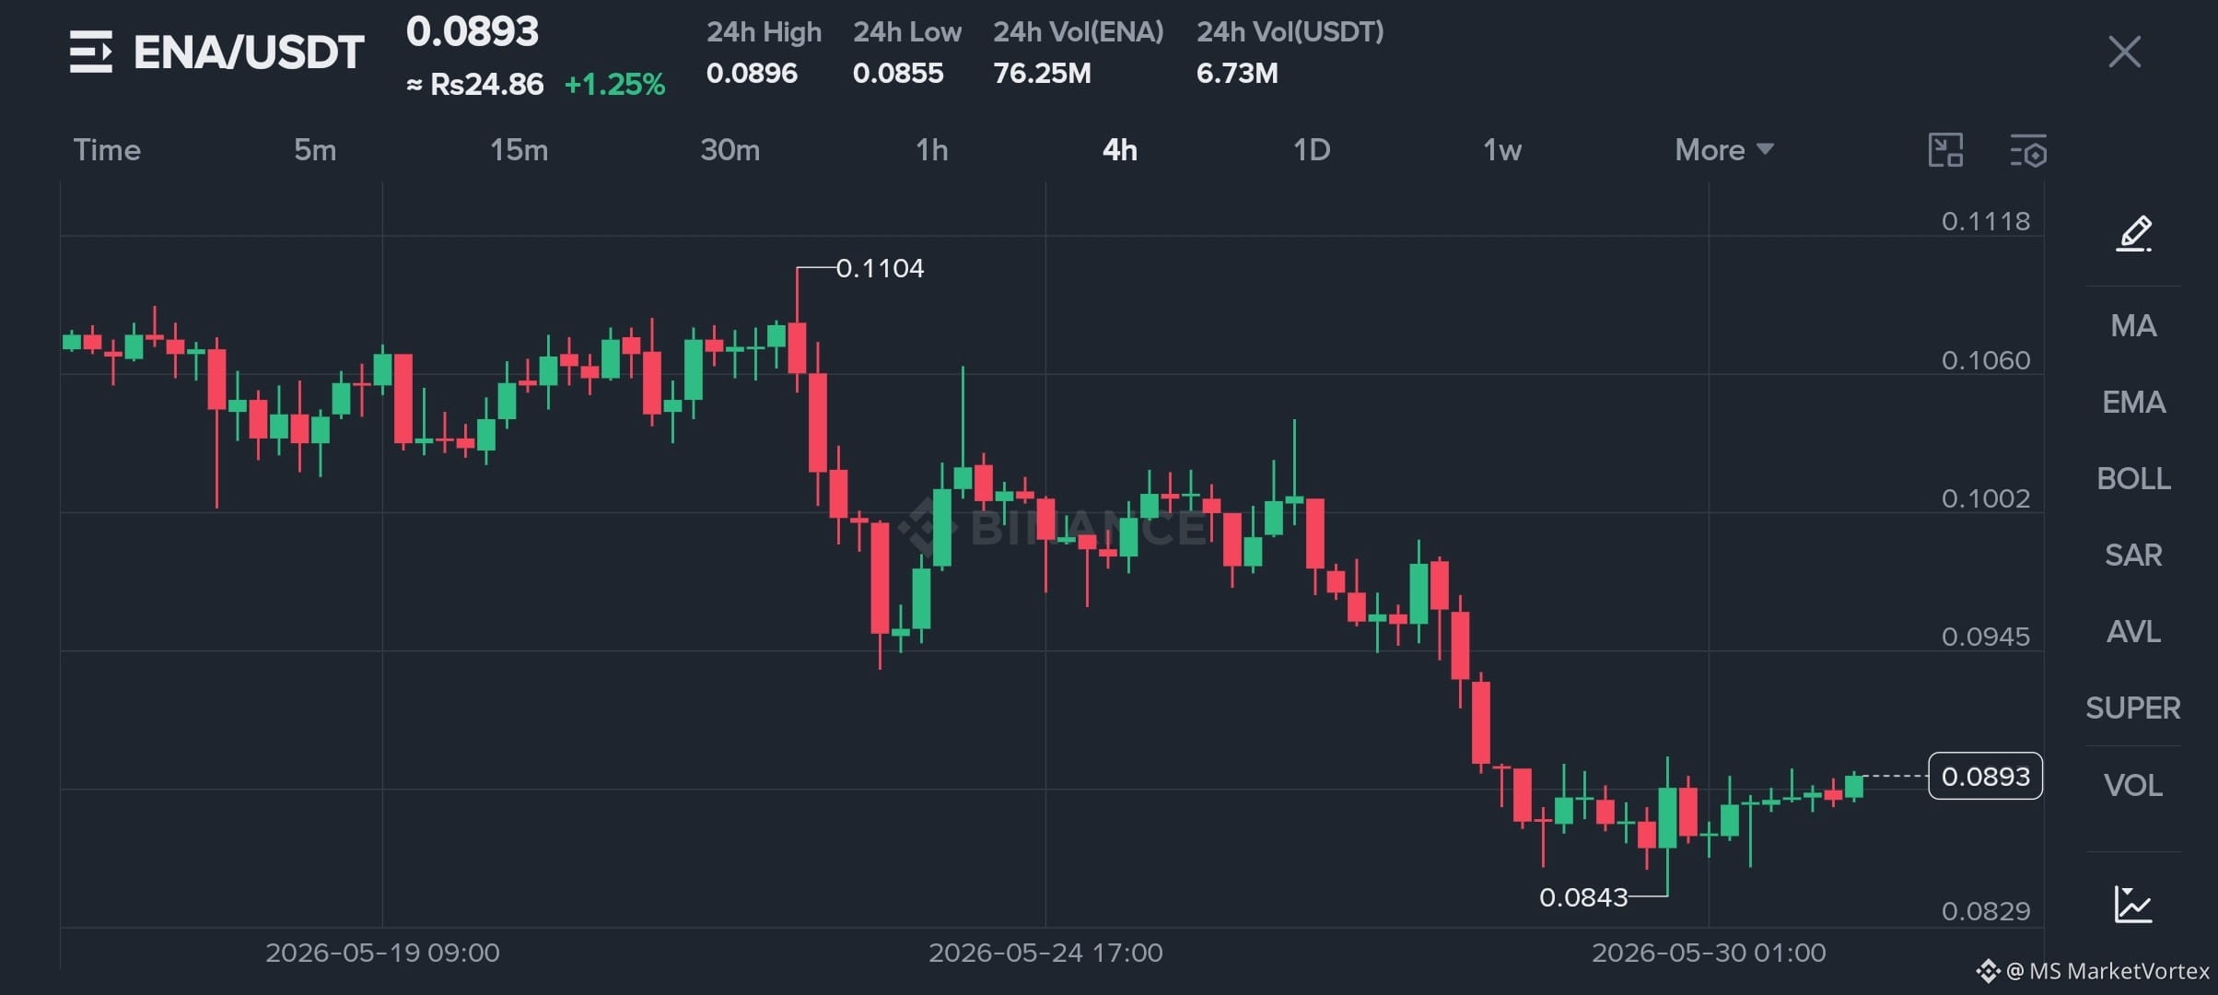2218x995 pixels.
Task: Select the 30m timeframe
Action: pyautogui.click(x=730, y=150)
